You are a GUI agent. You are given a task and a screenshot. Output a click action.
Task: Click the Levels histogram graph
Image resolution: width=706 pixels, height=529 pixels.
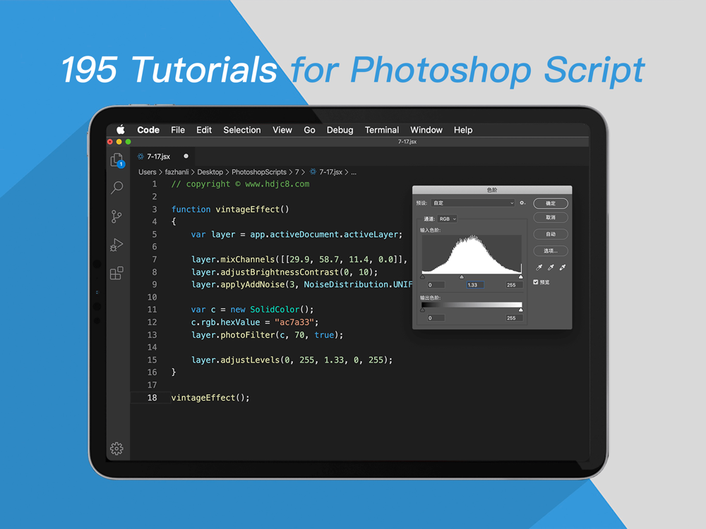pos(472,254)
